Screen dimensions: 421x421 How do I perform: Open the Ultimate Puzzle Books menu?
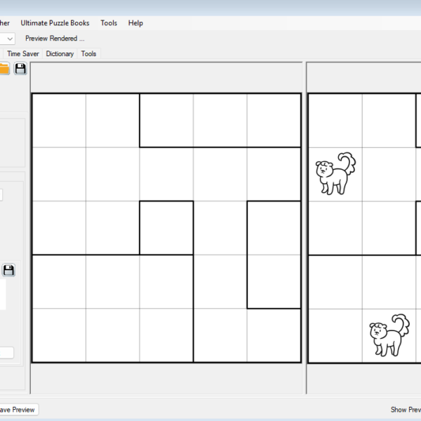click(55, 23)
